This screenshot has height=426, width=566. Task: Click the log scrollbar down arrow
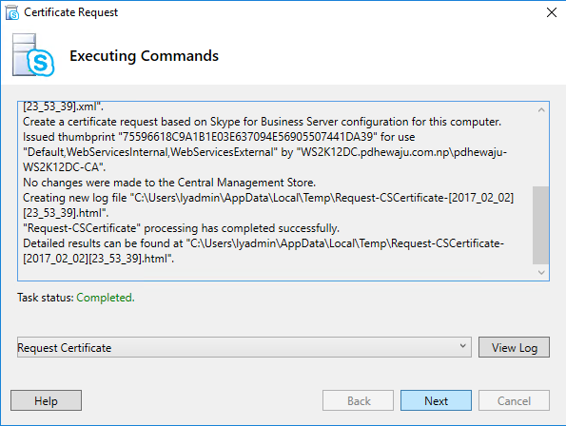pyautogui.click(x=540, y=272)
